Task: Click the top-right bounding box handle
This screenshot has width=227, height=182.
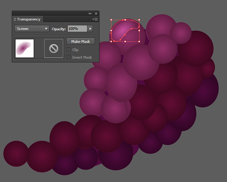Action: (139, 20)
